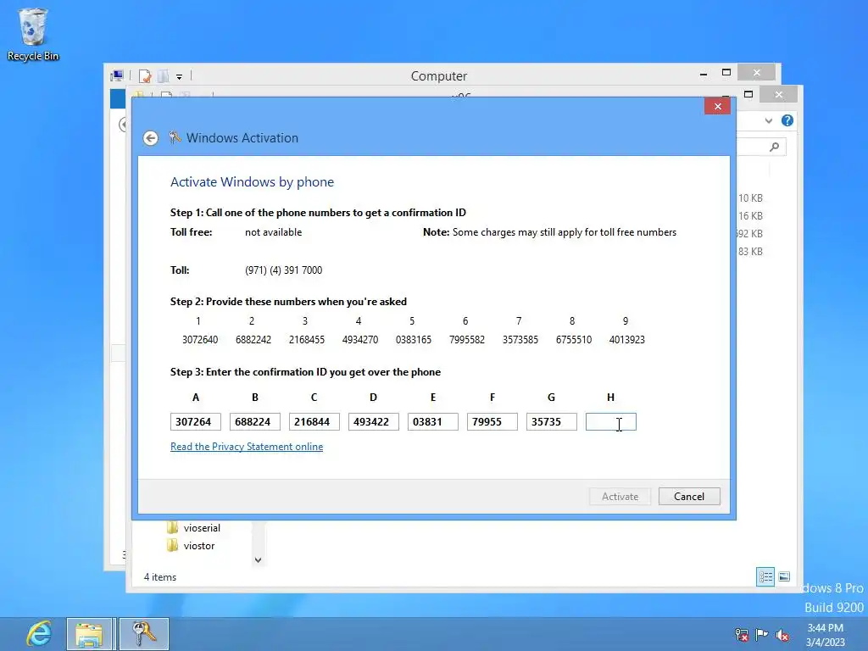Screen dimensions: 868x651
Task: Open File Explorer taskbar button
Action: (x=90, y=634)
